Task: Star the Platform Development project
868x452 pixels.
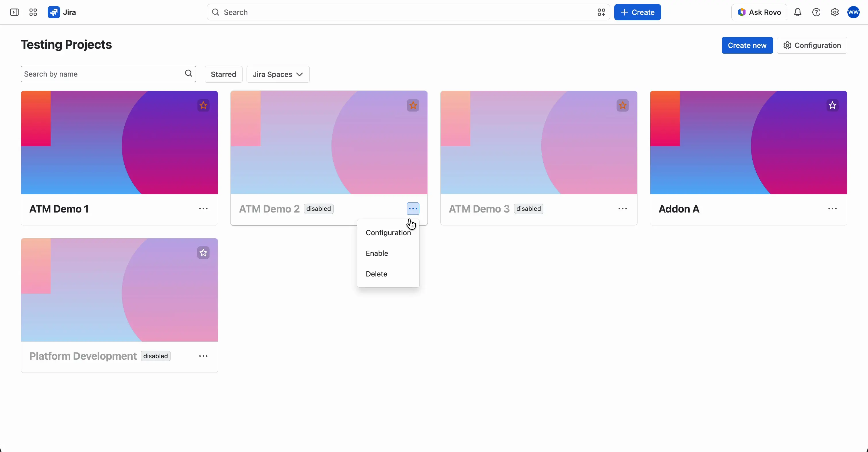Action: click(203, 253)
